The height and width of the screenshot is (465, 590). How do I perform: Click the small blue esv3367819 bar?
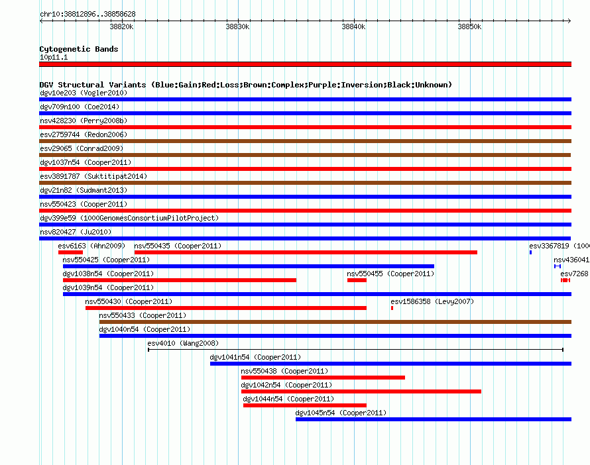coord(530,252)
